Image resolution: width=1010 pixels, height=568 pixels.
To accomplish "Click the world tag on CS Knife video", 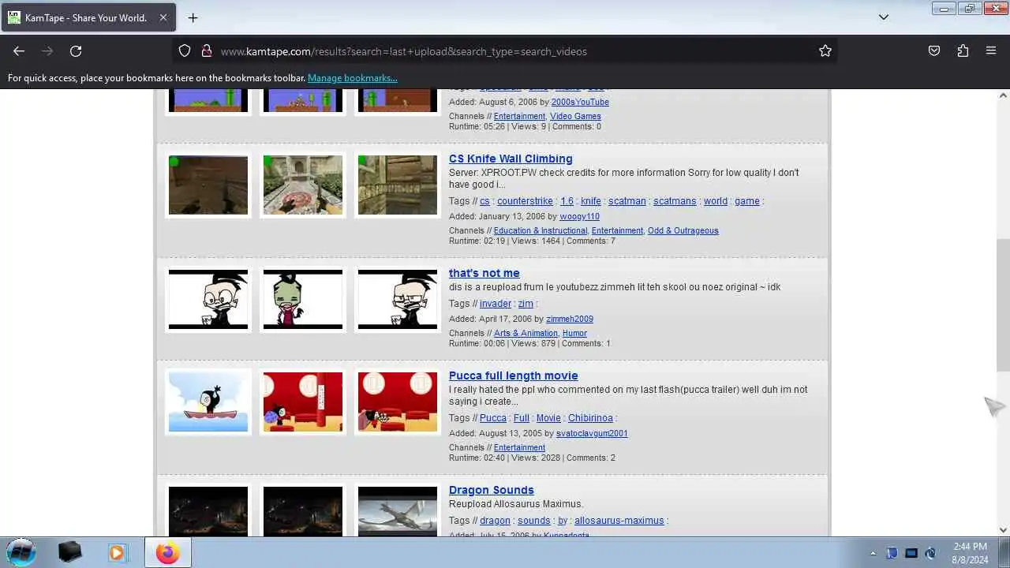I will pyautogui.click(x=716, y=201).
